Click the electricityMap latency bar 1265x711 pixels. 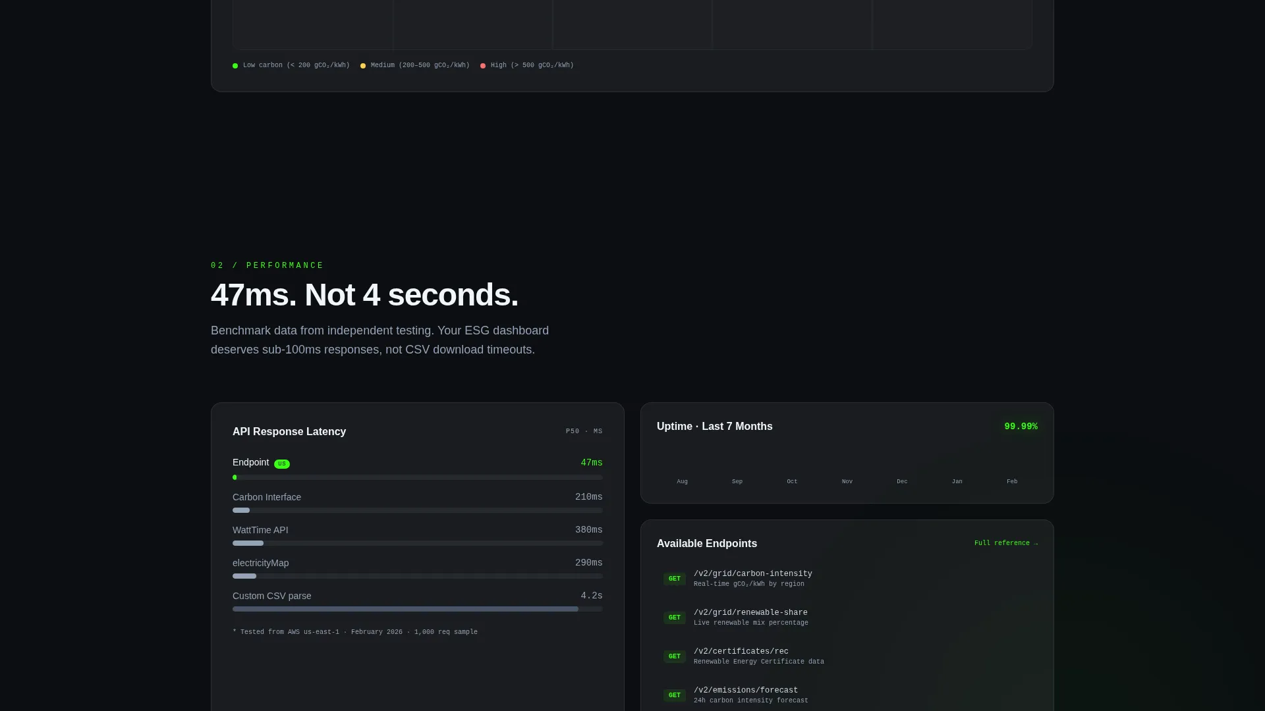(x=418, y=576)
